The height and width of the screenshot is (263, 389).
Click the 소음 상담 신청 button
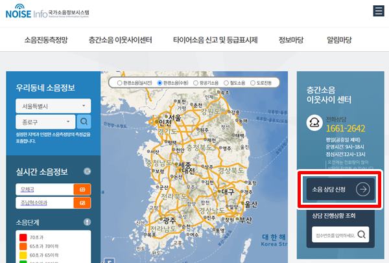tap(340, 189)
